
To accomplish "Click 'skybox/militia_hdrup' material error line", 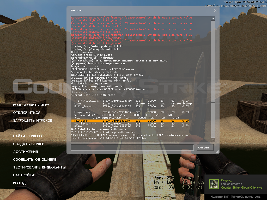I will point(96,38).
